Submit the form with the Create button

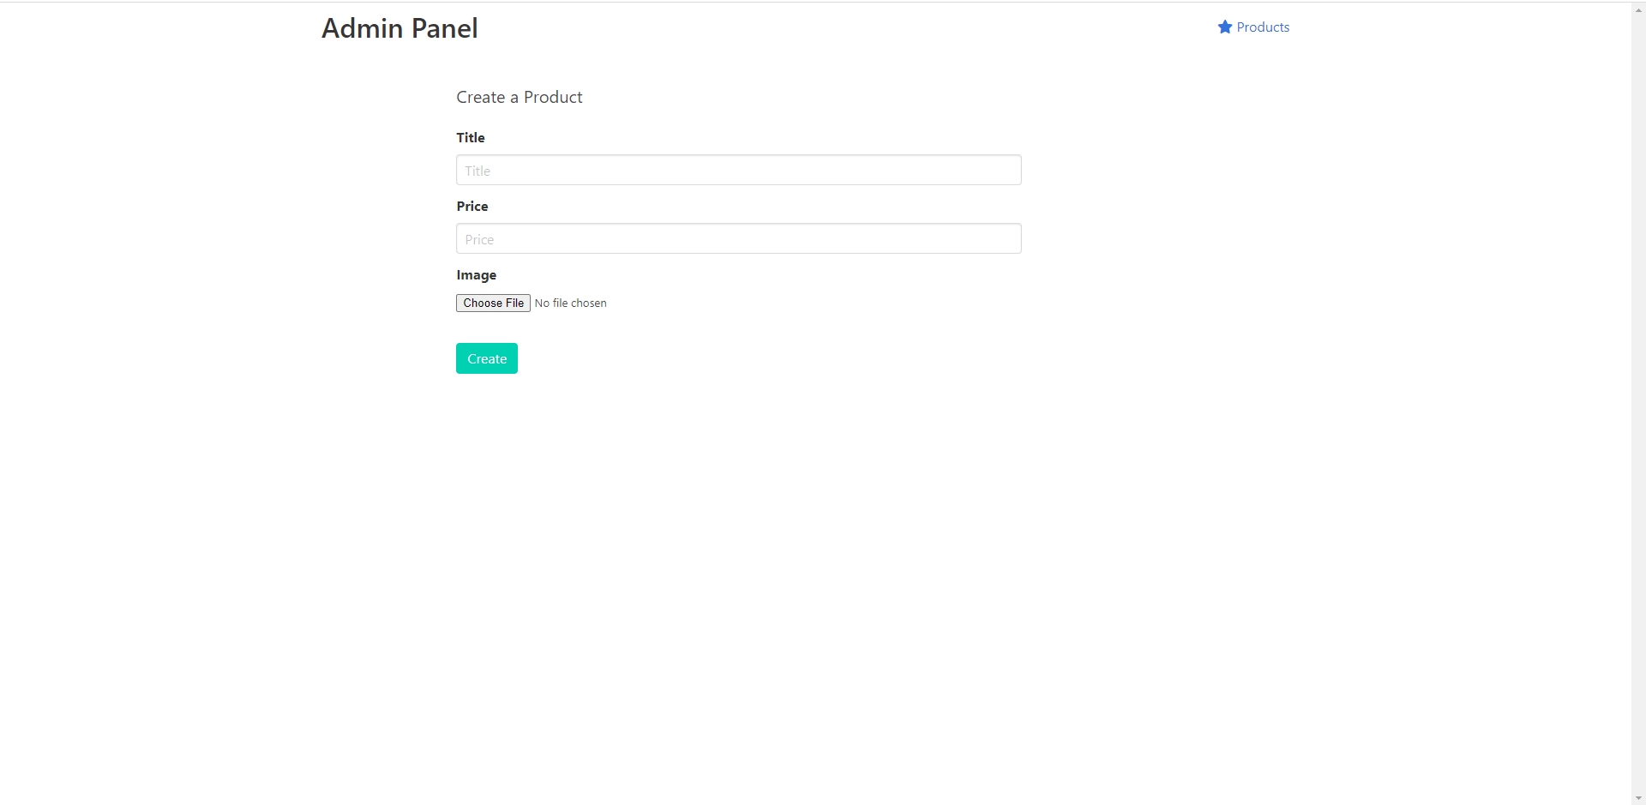(486, 358)
